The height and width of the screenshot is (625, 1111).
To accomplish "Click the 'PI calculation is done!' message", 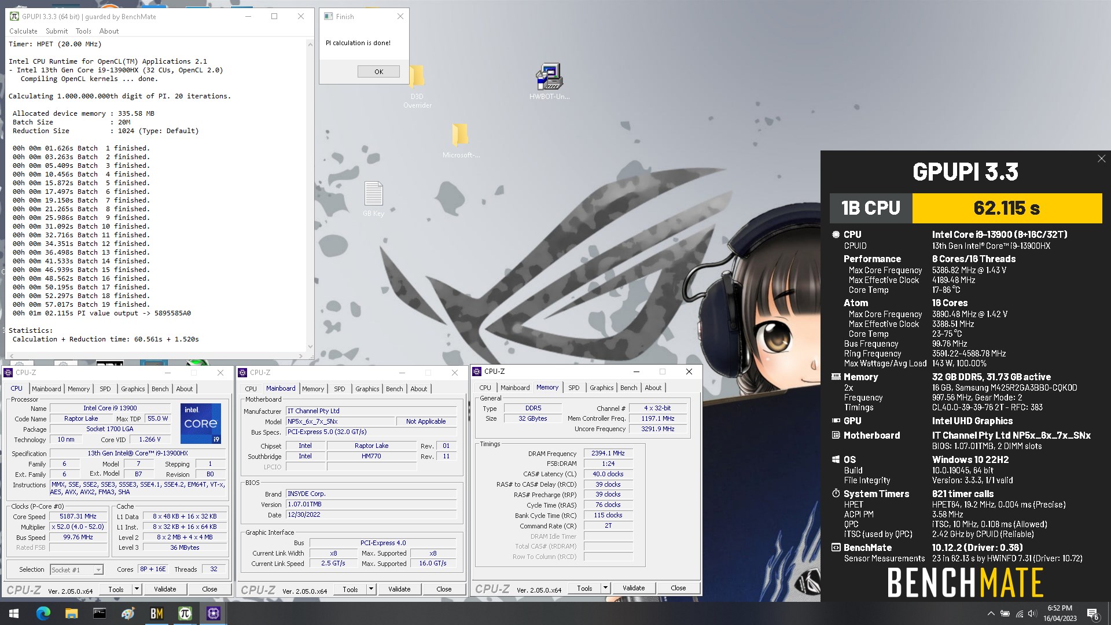I will (x=358, y=43).
